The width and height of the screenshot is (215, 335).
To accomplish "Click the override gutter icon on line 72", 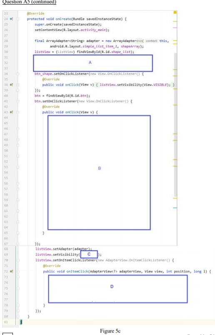I will point(12,271).
